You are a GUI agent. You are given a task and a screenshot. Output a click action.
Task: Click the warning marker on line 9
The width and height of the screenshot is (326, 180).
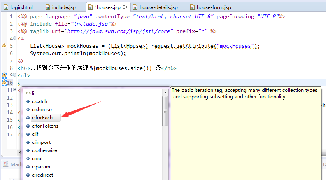tap(4, 74)
